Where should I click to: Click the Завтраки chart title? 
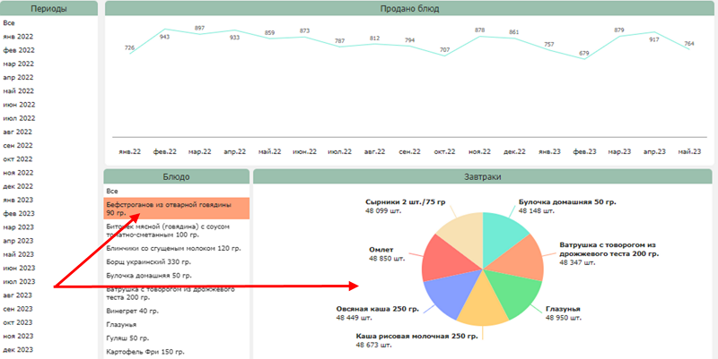[483, 176]
